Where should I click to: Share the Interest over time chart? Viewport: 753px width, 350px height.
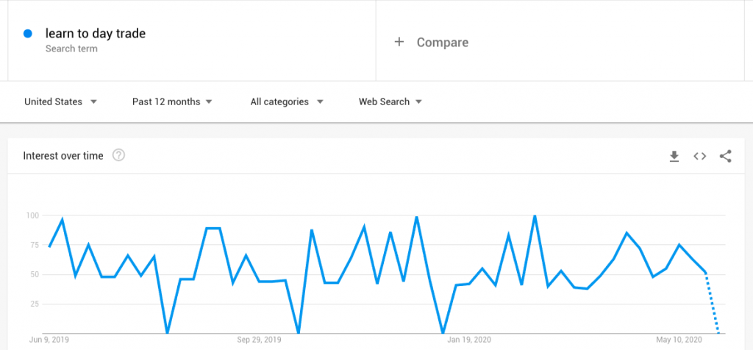[726, 156]
